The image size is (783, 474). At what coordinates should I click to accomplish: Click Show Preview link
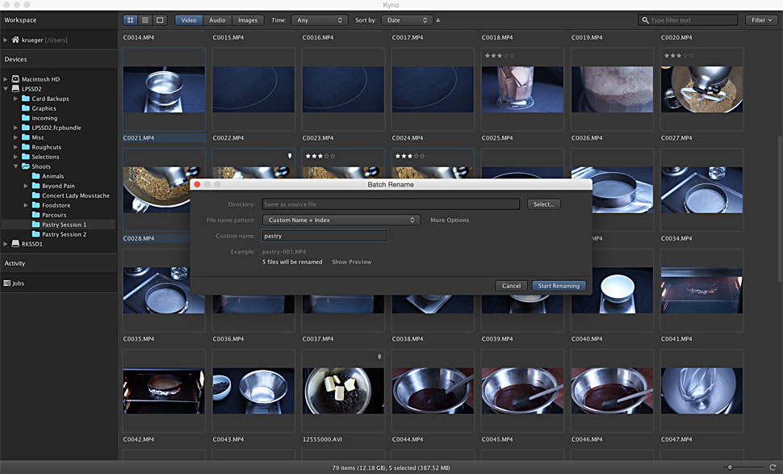[352, 262]
